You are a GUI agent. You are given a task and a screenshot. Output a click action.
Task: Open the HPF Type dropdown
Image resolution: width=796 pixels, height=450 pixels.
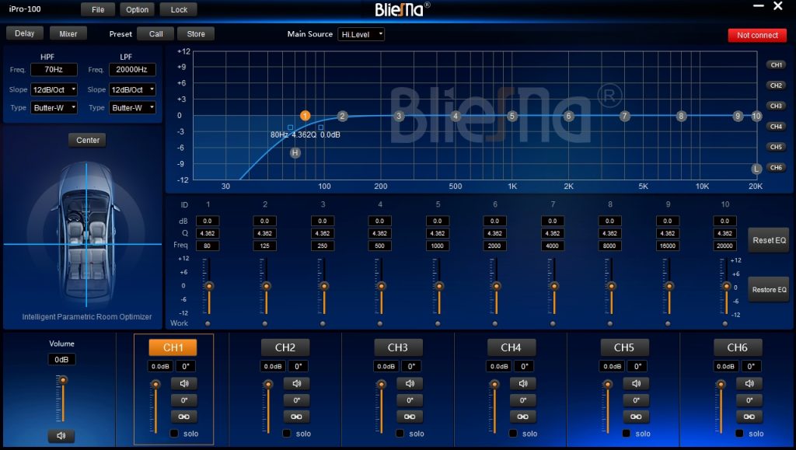coord(54,107)
